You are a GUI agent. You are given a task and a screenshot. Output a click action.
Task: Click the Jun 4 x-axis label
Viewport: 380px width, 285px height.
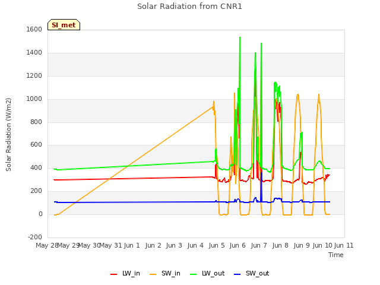coord(195,245)
